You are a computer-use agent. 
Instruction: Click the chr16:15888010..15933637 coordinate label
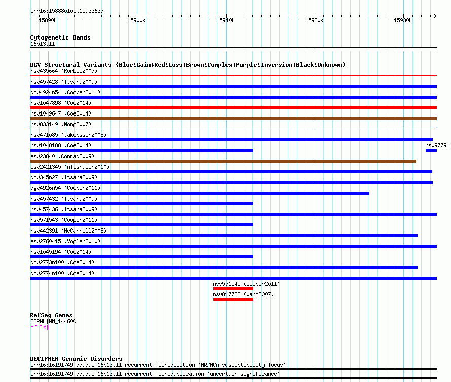[x=67, y=11]
